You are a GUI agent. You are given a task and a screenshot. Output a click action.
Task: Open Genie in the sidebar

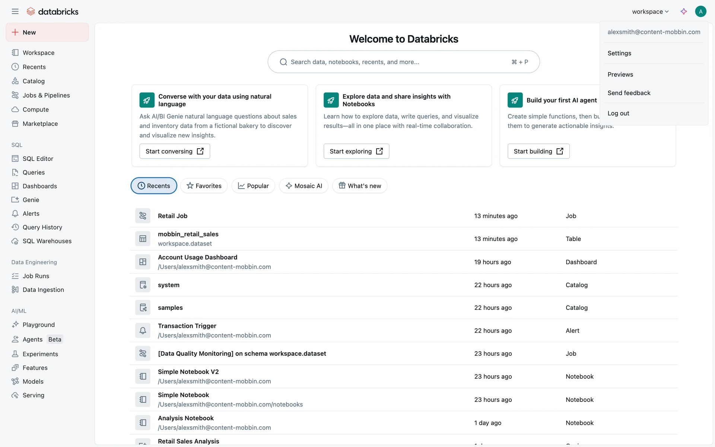(31, 200)
